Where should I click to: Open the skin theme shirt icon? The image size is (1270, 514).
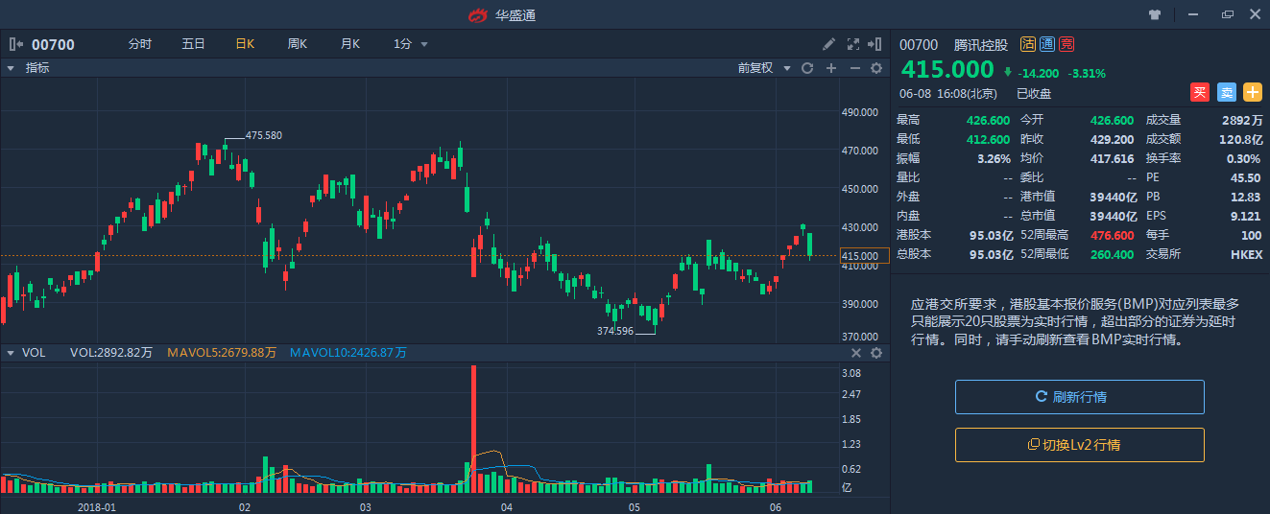(1154, 14)
